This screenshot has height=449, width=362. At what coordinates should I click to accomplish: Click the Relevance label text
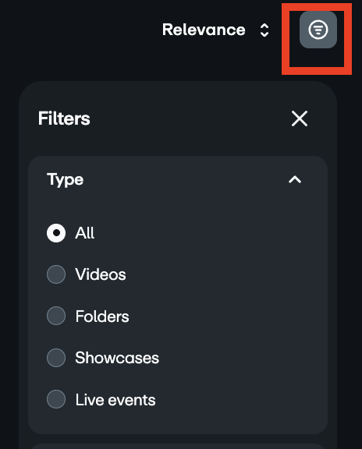204,30
